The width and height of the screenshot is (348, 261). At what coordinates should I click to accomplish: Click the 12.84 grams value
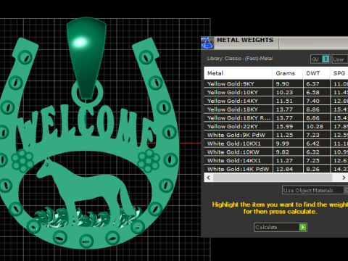tap(284, 169)
